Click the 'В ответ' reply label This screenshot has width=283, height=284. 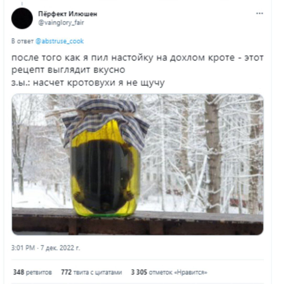point(23,41)
